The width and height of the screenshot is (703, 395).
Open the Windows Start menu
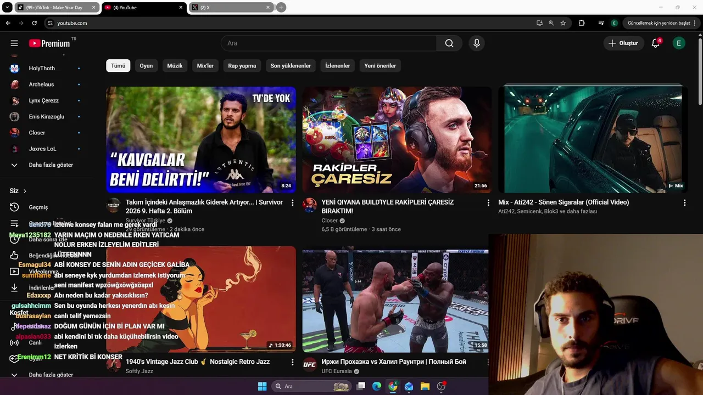(262, 386)
